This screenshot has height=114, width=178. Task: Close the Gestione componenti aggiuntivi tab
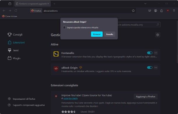(x=48, y=4)
